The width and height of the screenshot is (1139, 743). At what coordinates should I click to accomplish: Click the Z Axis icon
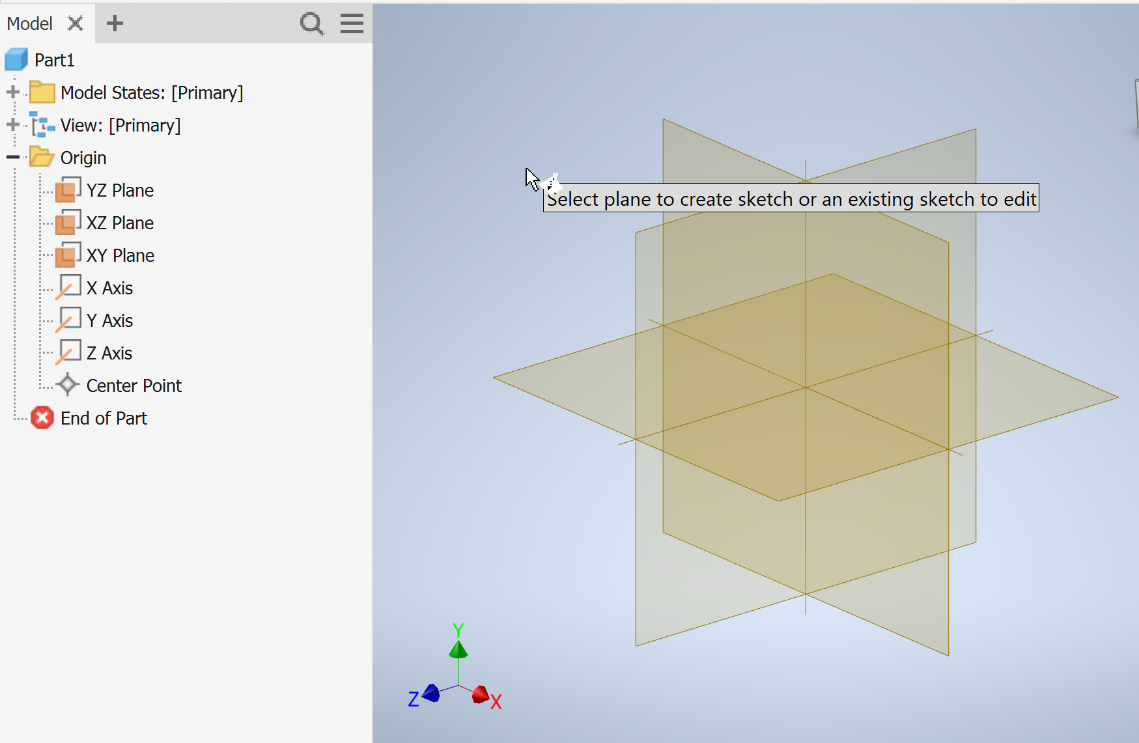pyautogui.click(x=68, y=353)
